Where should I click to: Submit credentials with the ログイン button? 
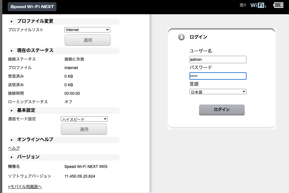(x=222, y=110)
